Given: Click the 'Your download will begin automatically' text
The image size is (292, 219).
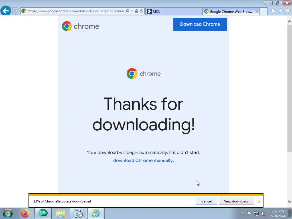Looking at the screenshot, I should click(x=144, y=153).
